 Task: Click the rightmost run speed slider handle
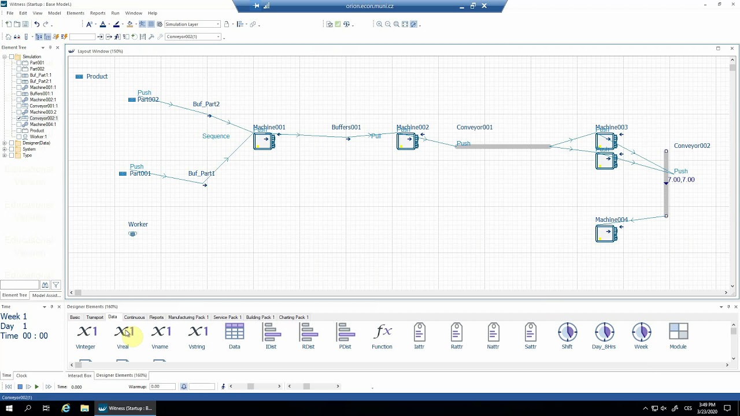click(x=306, y=387)
